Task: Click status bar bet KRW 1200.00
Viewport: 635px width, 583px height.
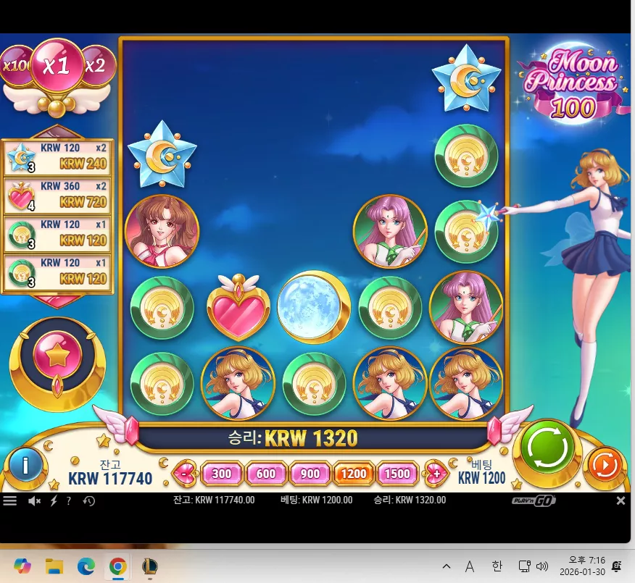Action: coord(316,500)
